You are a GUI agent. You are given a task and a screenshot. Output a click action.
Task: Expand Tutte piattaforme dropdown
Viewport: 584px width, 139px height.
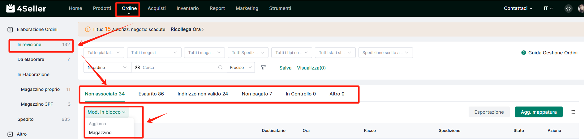[x=104, y=53]
